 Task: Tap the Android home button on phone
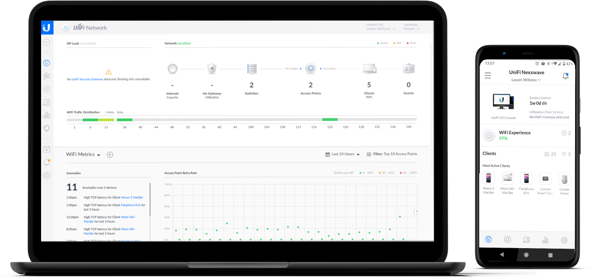pyautogui.click(x=526, y=255)
